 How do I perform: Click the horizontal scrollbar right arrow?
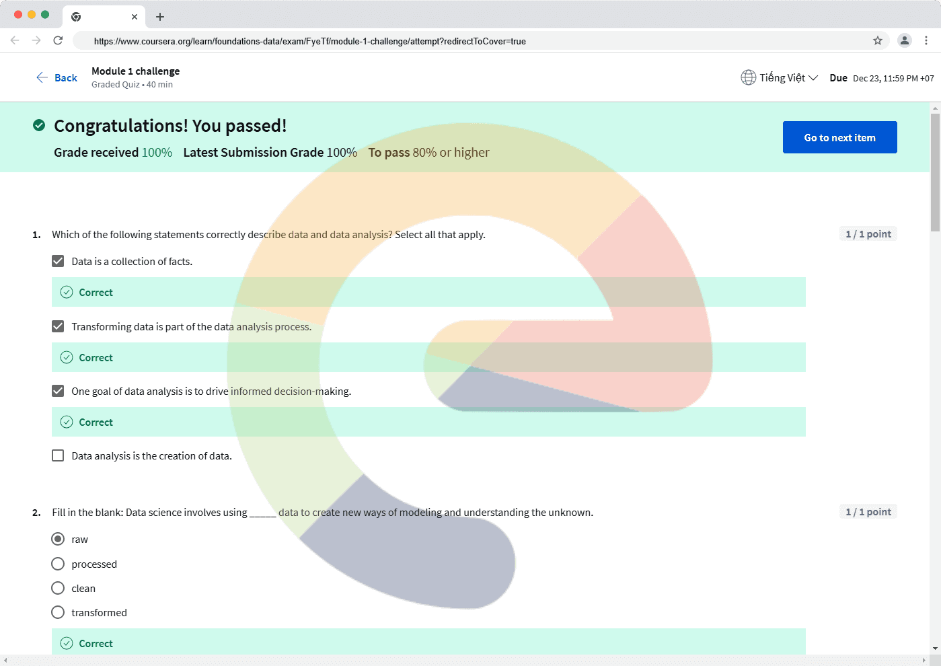pyautogui.click(x=924, y=660)
